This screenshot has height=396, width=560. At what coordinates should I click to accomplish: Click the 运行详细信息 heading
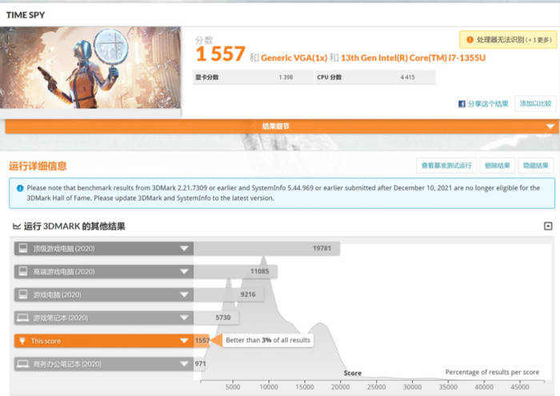(x=38, y=166)
